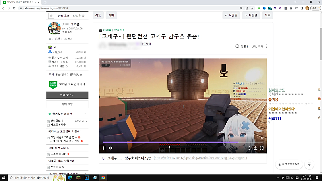This screenshot has width=322, height=181.
Task: Click the browser forward arrow
Action: click(8, 8)
